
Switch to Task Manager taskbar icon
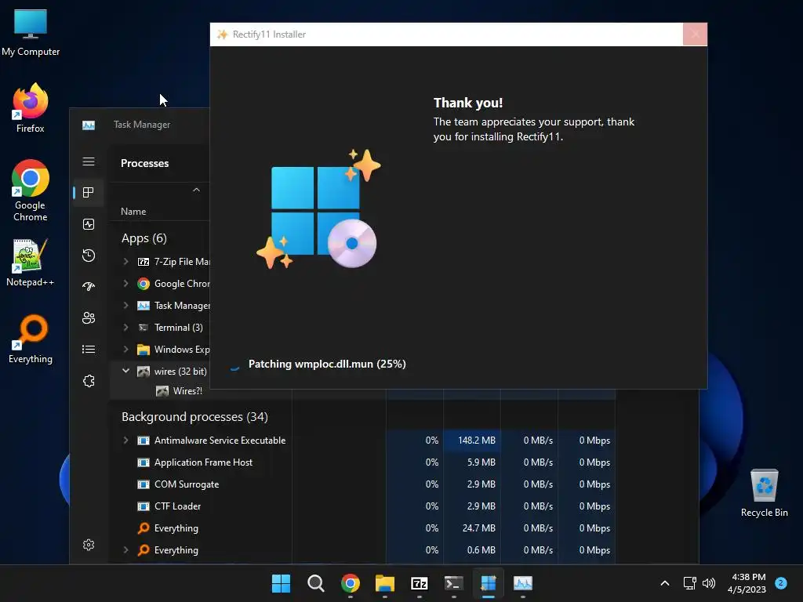[523, 583]
